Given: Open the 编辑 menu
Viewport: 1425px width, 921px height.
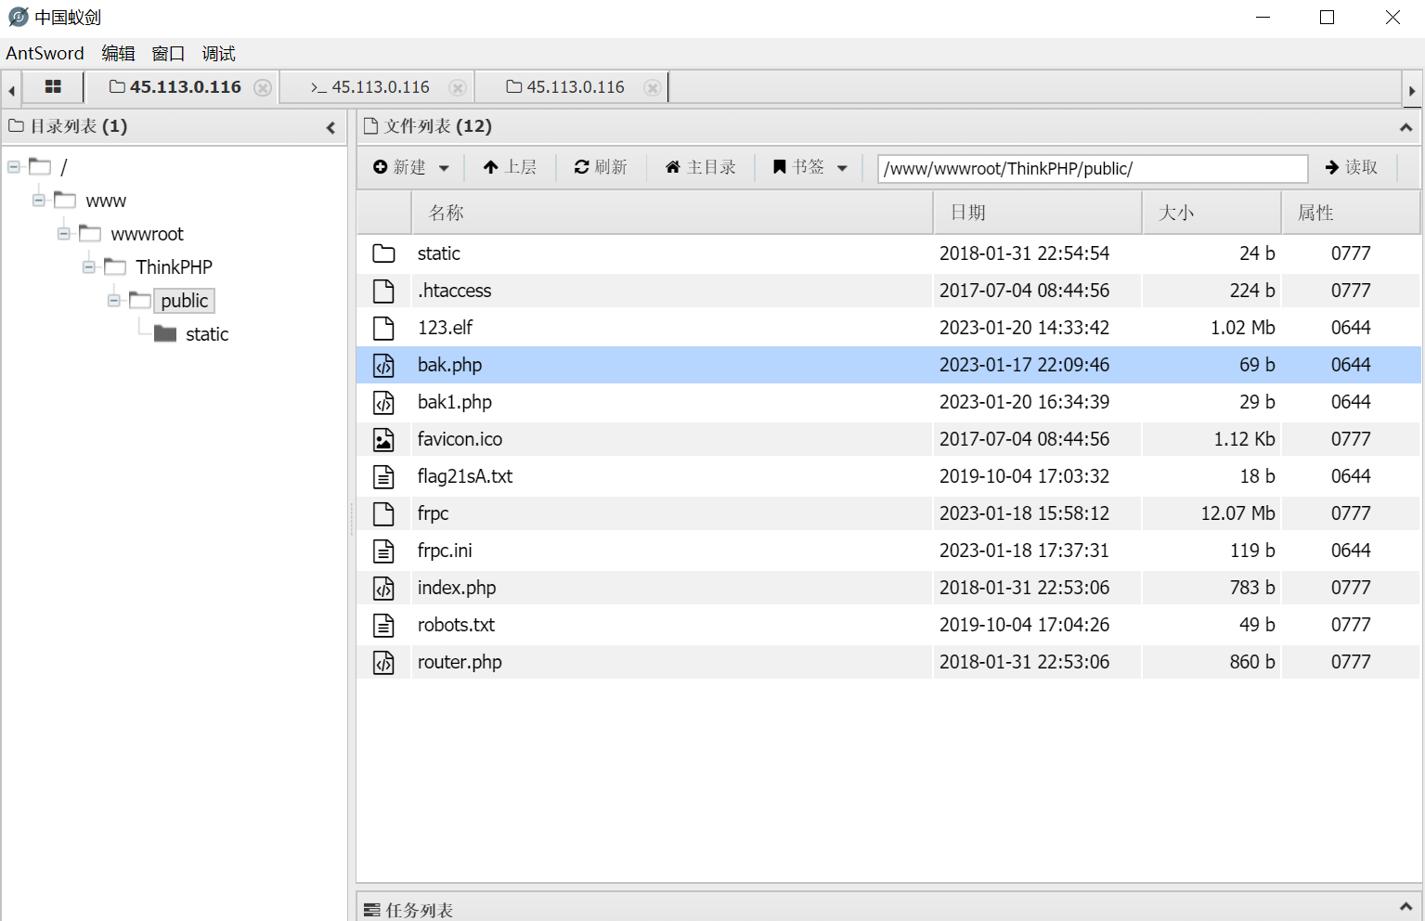Looking at the screenshot, I should (x=118, y=53).
